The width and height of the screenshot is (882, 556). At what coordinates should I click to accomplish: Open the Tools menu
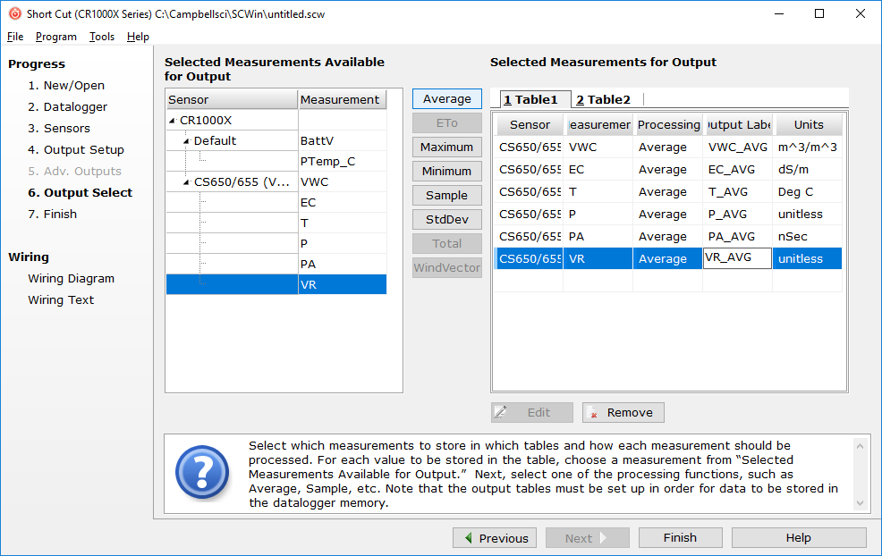pos(101,37)
